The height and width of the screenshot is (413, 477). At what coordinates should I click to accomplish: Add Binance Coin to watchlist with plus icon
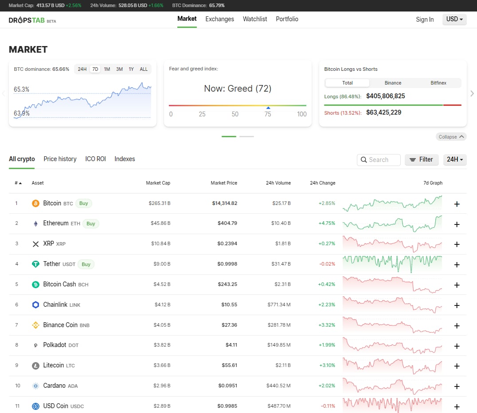(457, 326)
